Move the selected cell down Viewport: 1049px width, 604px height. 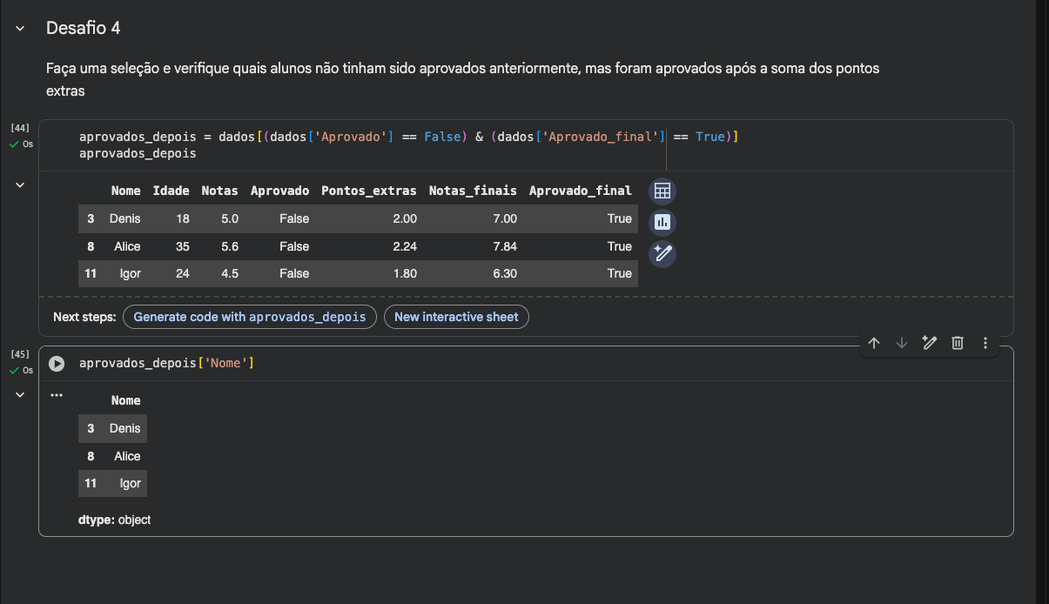pos(902,343)
